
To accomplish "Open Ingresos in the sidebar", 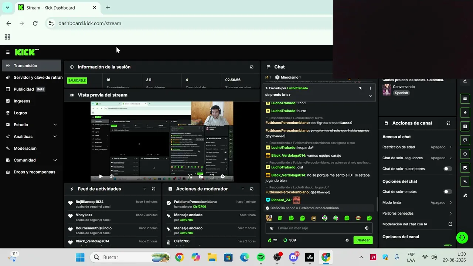I will coord(31,101).
